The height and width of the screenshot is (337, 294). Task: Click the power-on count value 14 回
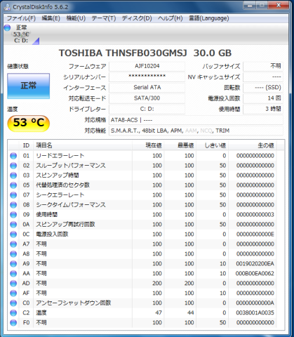[263, 98]
